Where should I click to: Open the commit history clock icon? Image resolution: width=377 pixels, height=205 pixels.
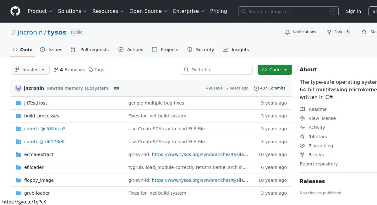coord(256,88)
